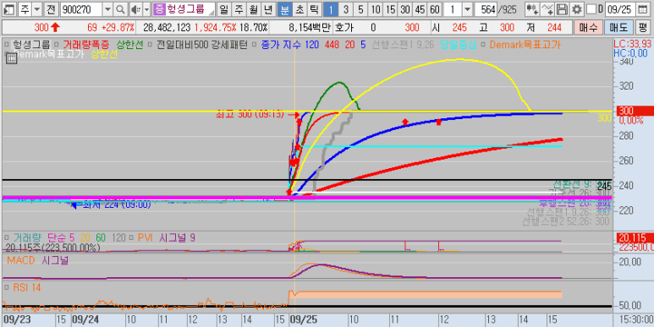
Task: Click the panel layout icon at toolbar start
Action: (x=10, y=8)
